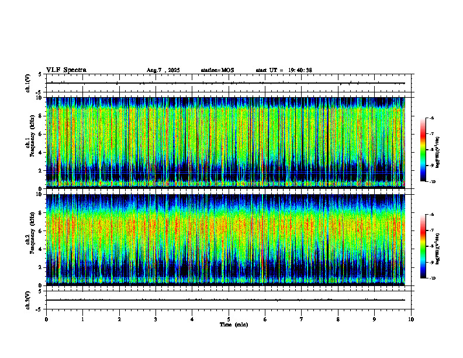The image size is (463, 358).
Task: Click the '-7' label on ch.2 colorbar
Action: click(431, 230)
